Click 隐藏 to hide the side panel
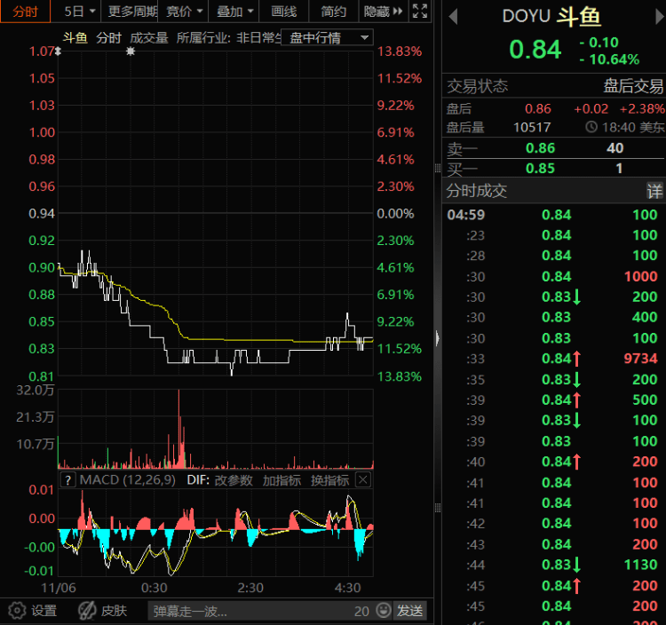The height and width of the screenshot is (625, 666). click(x=382, y=11)
